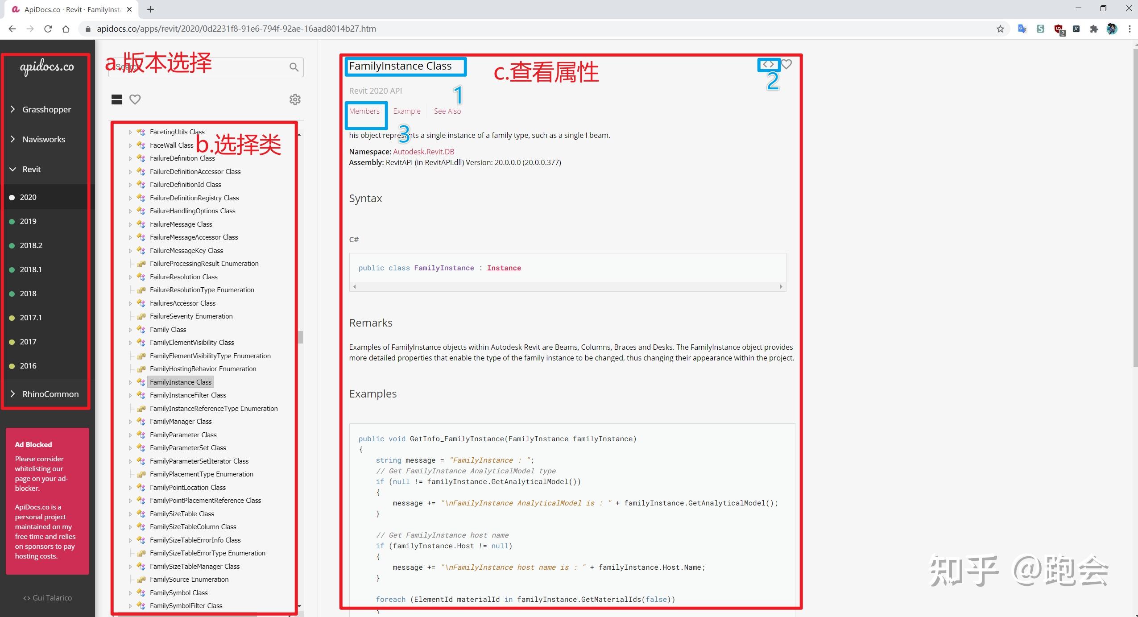This screenshot has width=1138, height=617.
Task: Open a new browser tab
Action: point(150,9)
